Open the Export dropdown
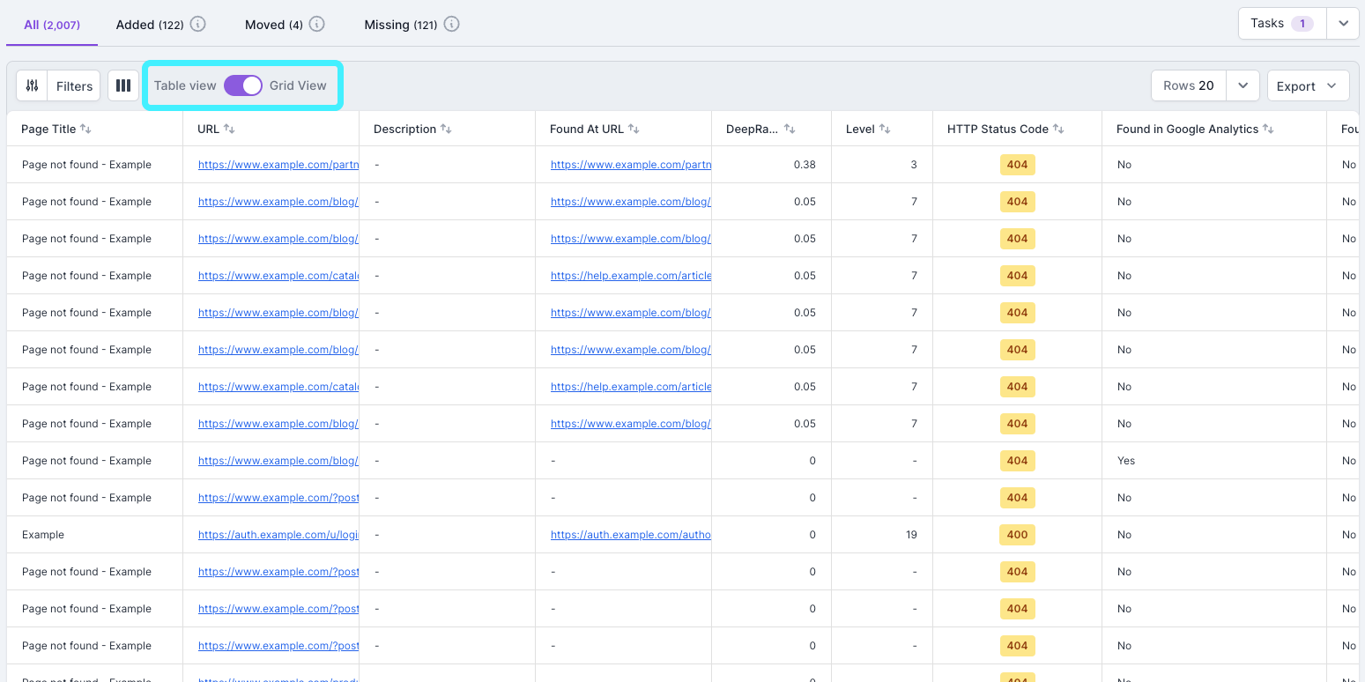Screen dimensions: 1365x682 [x=1308, y=85]
